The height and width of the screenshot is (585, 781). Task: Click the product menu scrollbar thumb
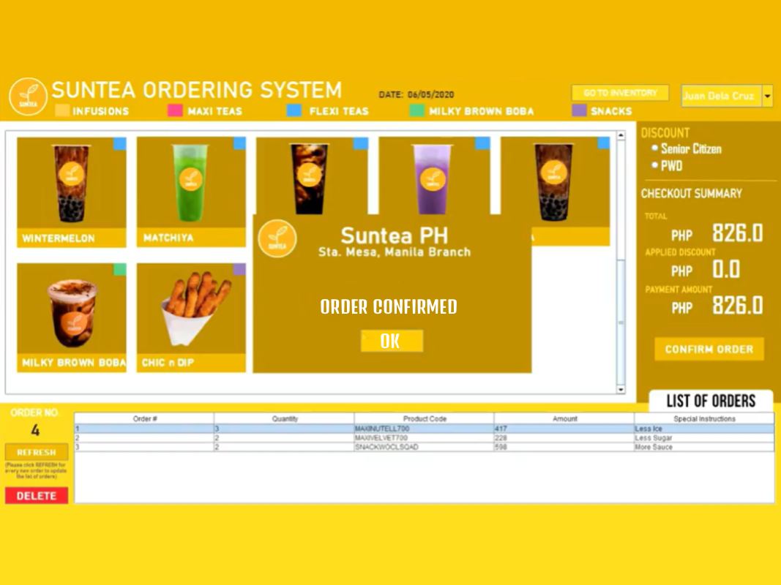(x=621, y=322)
